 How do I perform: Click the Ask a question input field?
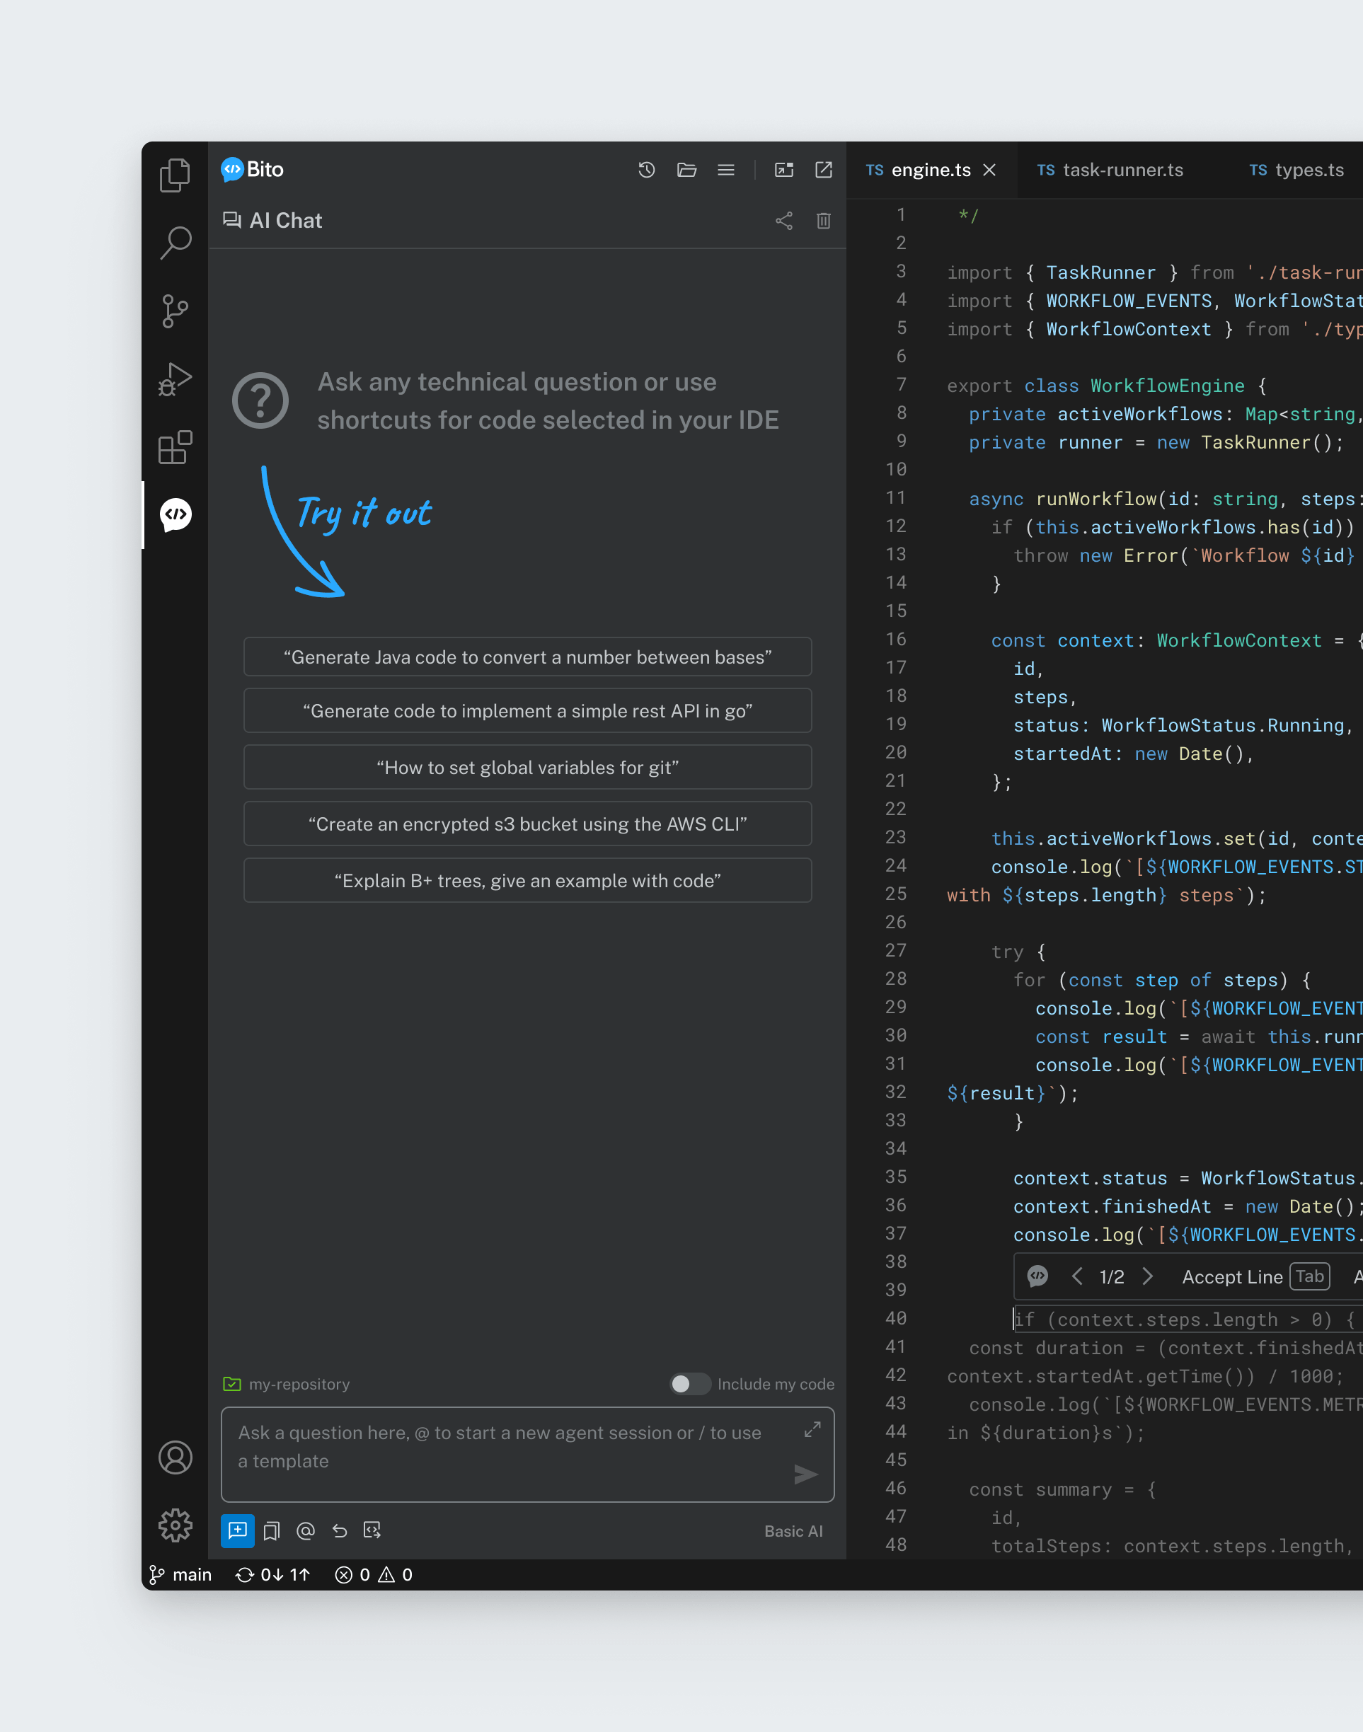pyautogui.click(x=527, y=1455)
